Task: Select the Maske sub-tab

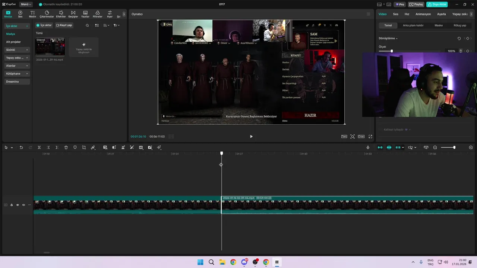Action: 439,25
